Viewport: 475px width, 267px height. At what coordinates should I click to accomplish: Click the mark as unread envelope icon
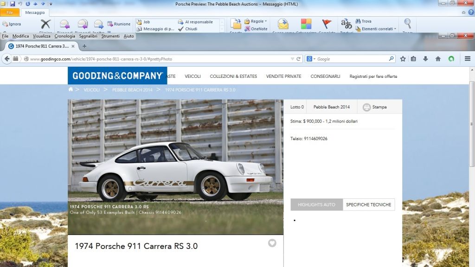click(x=283, y=24)
